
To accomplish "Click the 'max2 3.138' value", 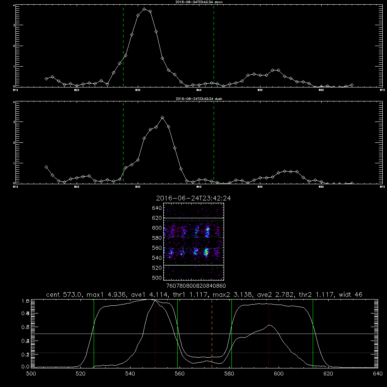I will pos(233,295).
